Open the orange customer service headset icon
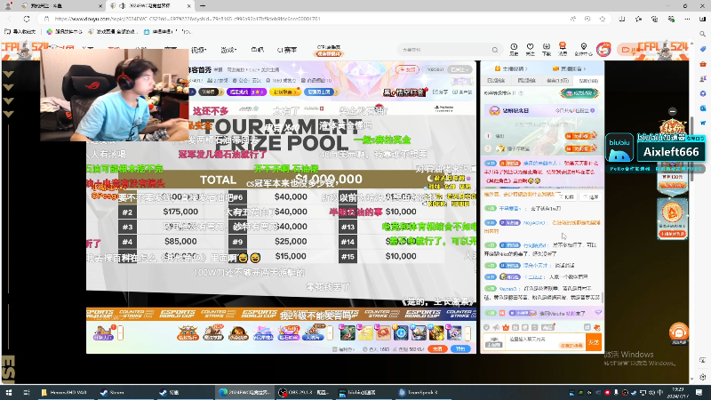This screenshot has width=711, height=400. [x=679, y=333]
